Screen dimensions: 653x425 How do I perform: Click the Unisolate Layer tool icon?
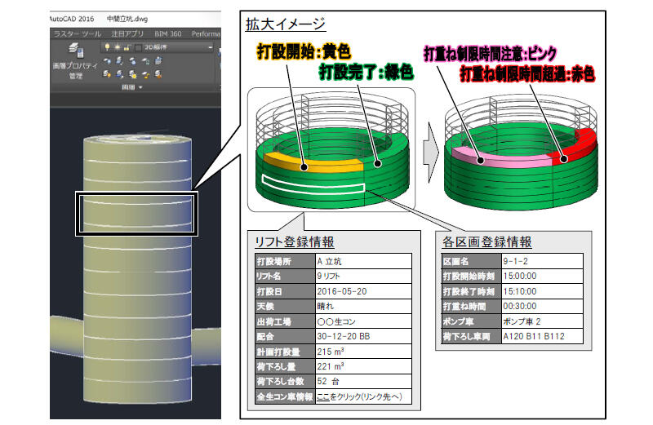[x=120, y=74]
